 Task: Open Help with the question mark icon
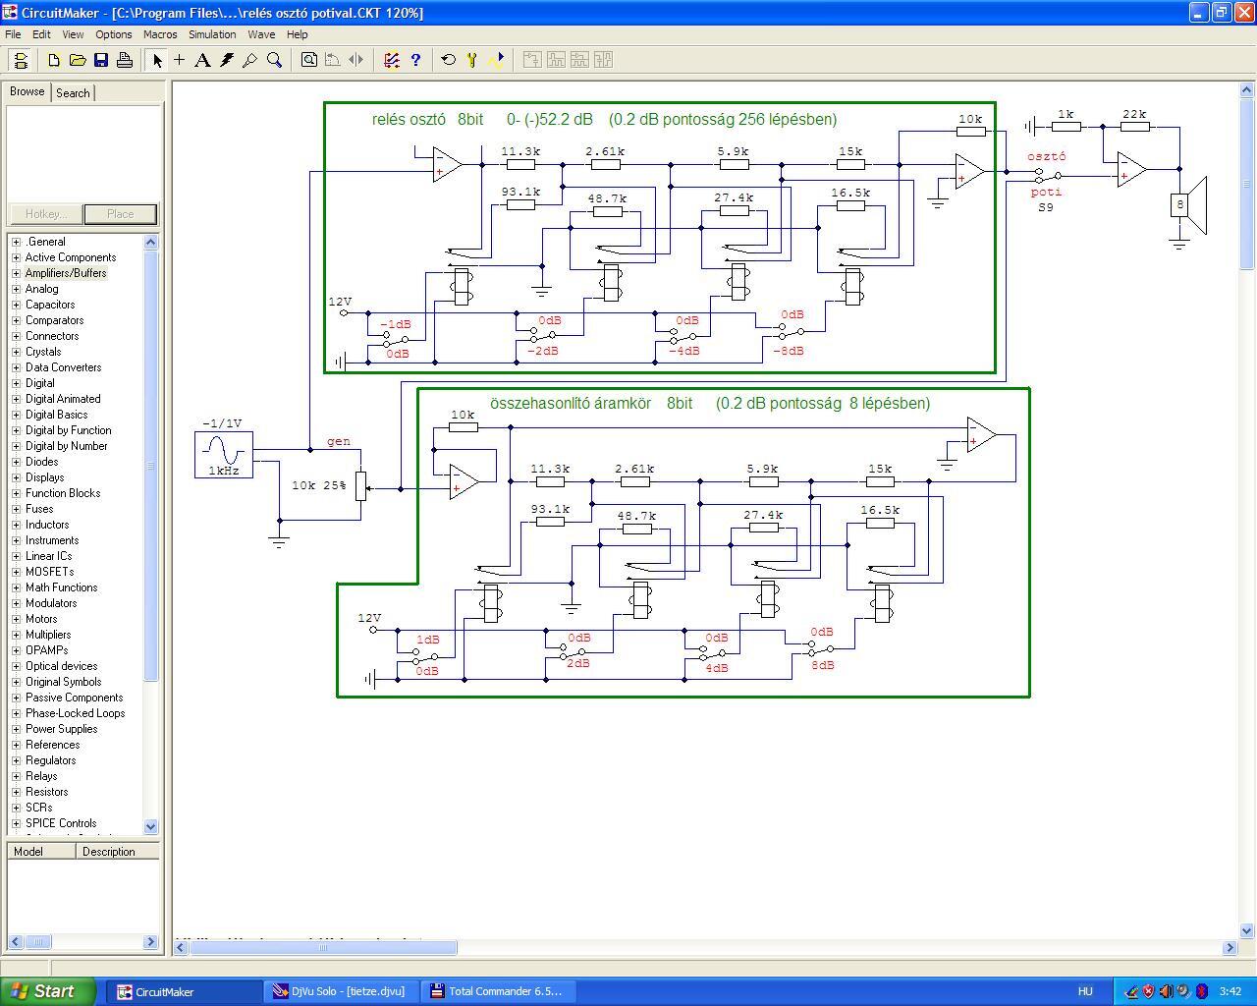(x=415, y=60)
